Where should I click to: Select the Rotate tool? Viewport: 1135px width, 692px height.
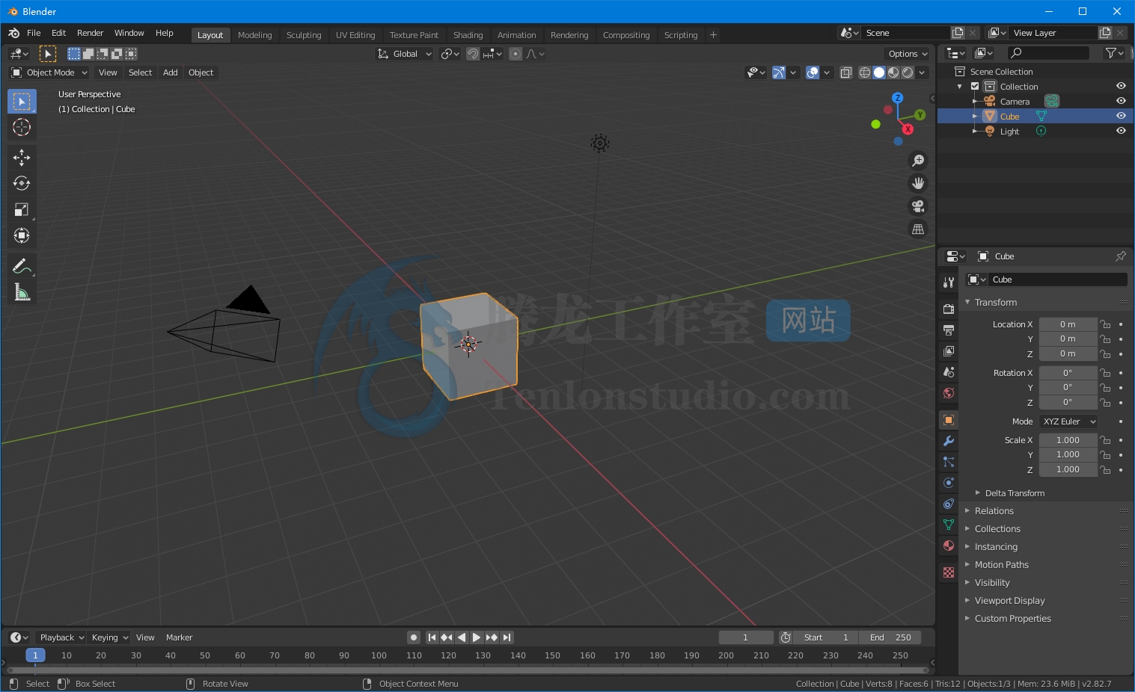(x=22, y=183)
